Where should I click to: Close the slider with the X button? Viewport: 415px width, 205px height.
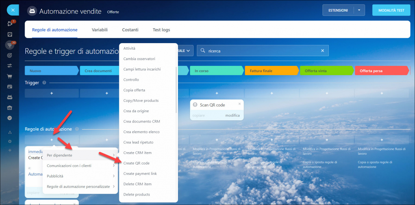13,10
